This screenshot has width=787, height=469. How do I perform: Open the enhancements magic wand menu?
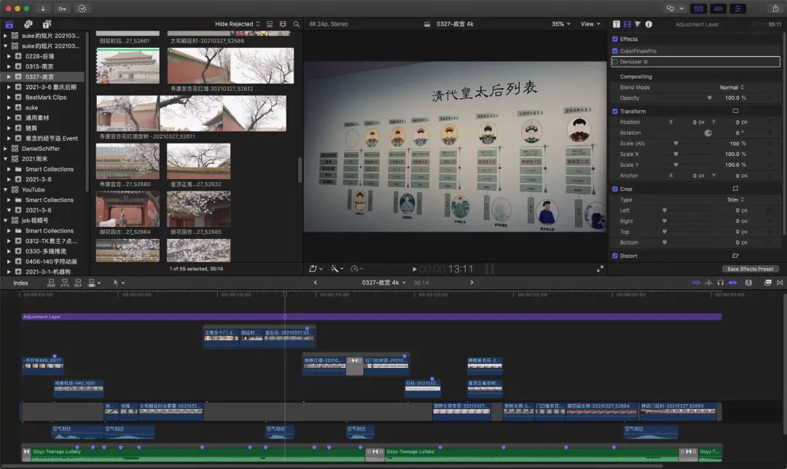[337, 269]
